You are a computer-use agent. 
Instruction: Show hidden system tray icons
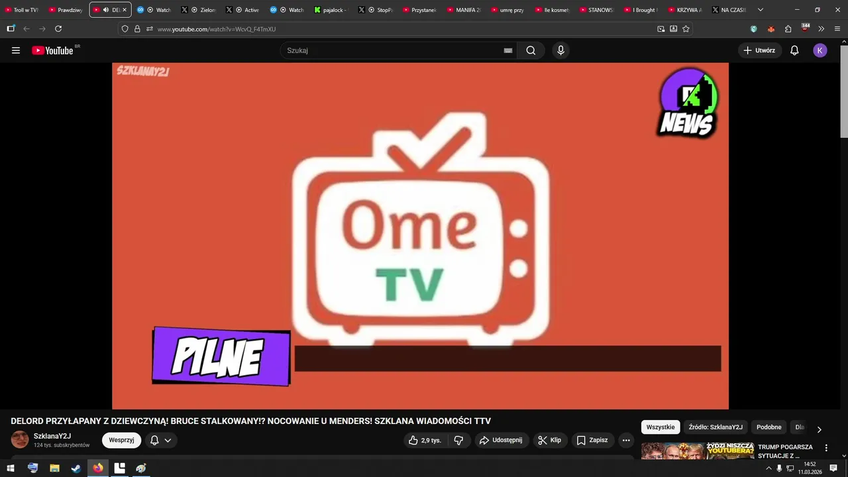coord(768,468)
